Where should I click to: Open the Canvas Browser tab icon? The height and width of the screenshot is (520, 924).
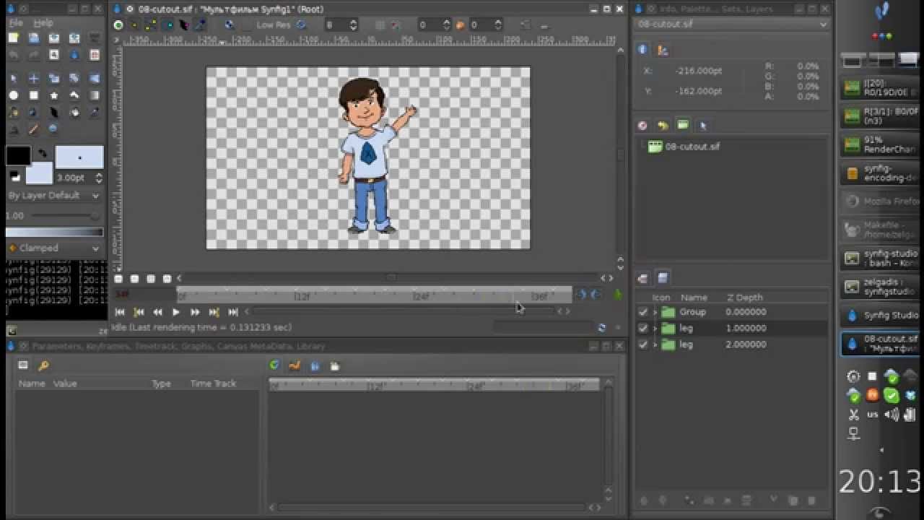coord(683,125)
